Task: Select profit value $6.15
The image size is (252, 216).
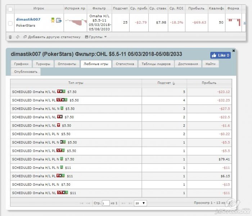Action: [x=225, y=176]
